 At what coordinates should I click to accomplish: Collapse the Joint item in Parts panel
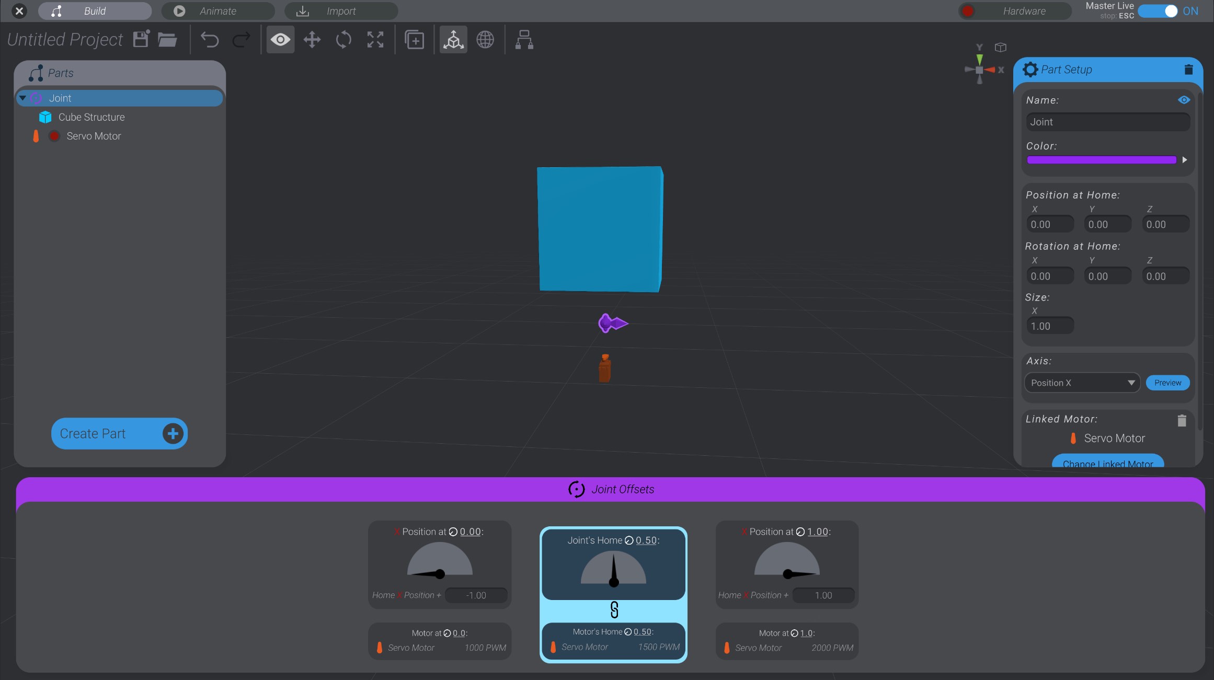(x=22, y=97)
